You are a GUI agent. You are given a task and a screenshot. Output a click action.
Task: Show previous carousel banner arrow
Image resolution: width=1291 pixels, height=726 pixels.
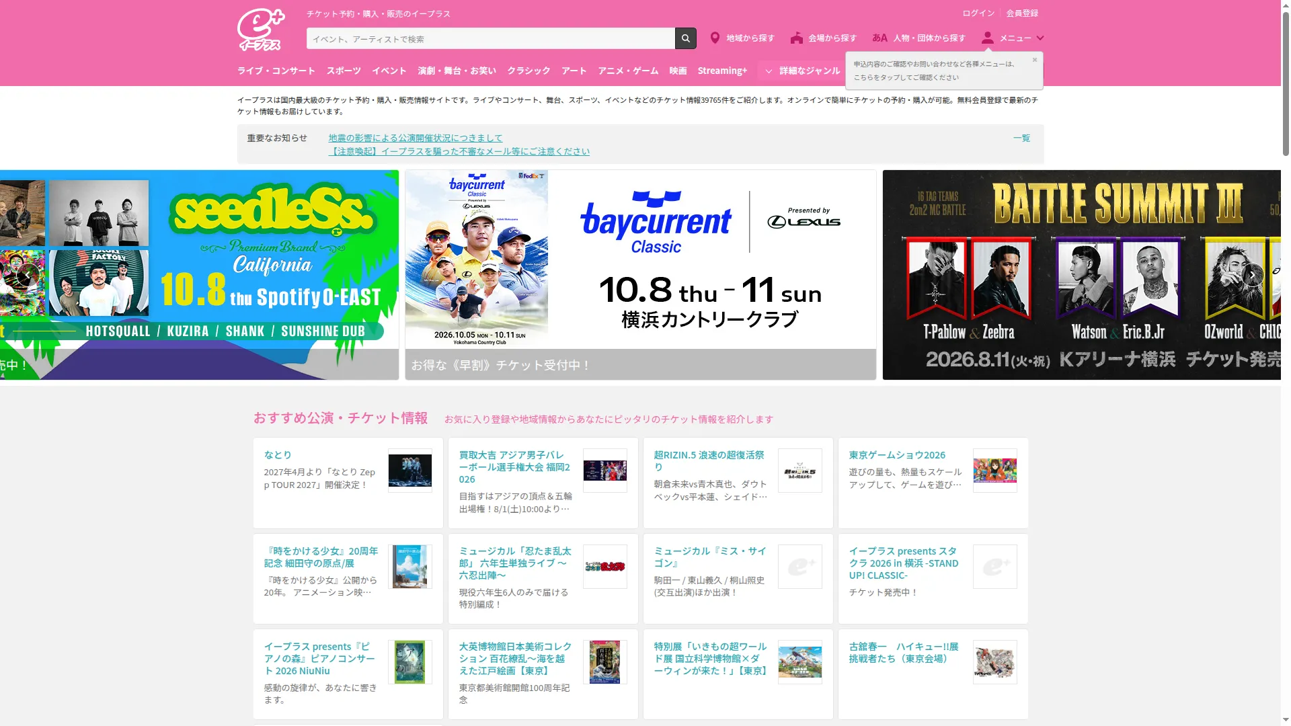pyautogui.click(x=28, y=275)
